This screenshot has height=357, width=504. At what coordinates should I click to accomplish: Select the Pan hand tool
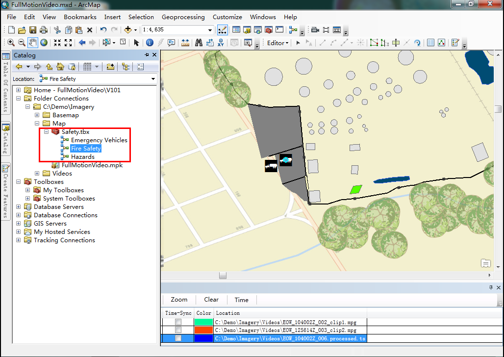[x=32, y=43]
